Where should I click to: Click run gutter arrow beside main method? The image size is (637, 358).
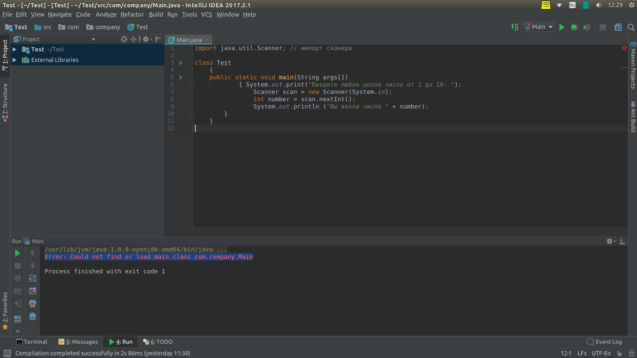click(x=181, y=77)
